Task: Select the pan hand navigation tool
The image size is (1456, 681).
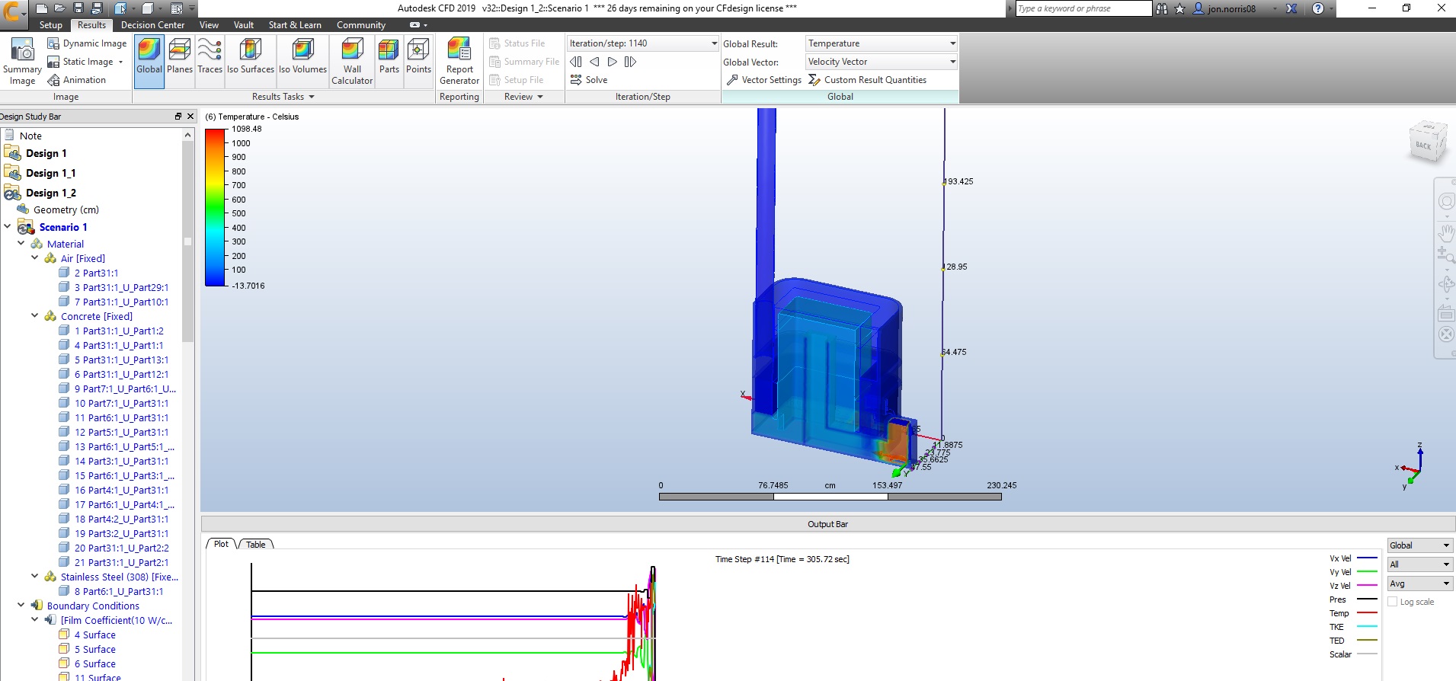Action: pyautogui.click(x=1445, y=232)
